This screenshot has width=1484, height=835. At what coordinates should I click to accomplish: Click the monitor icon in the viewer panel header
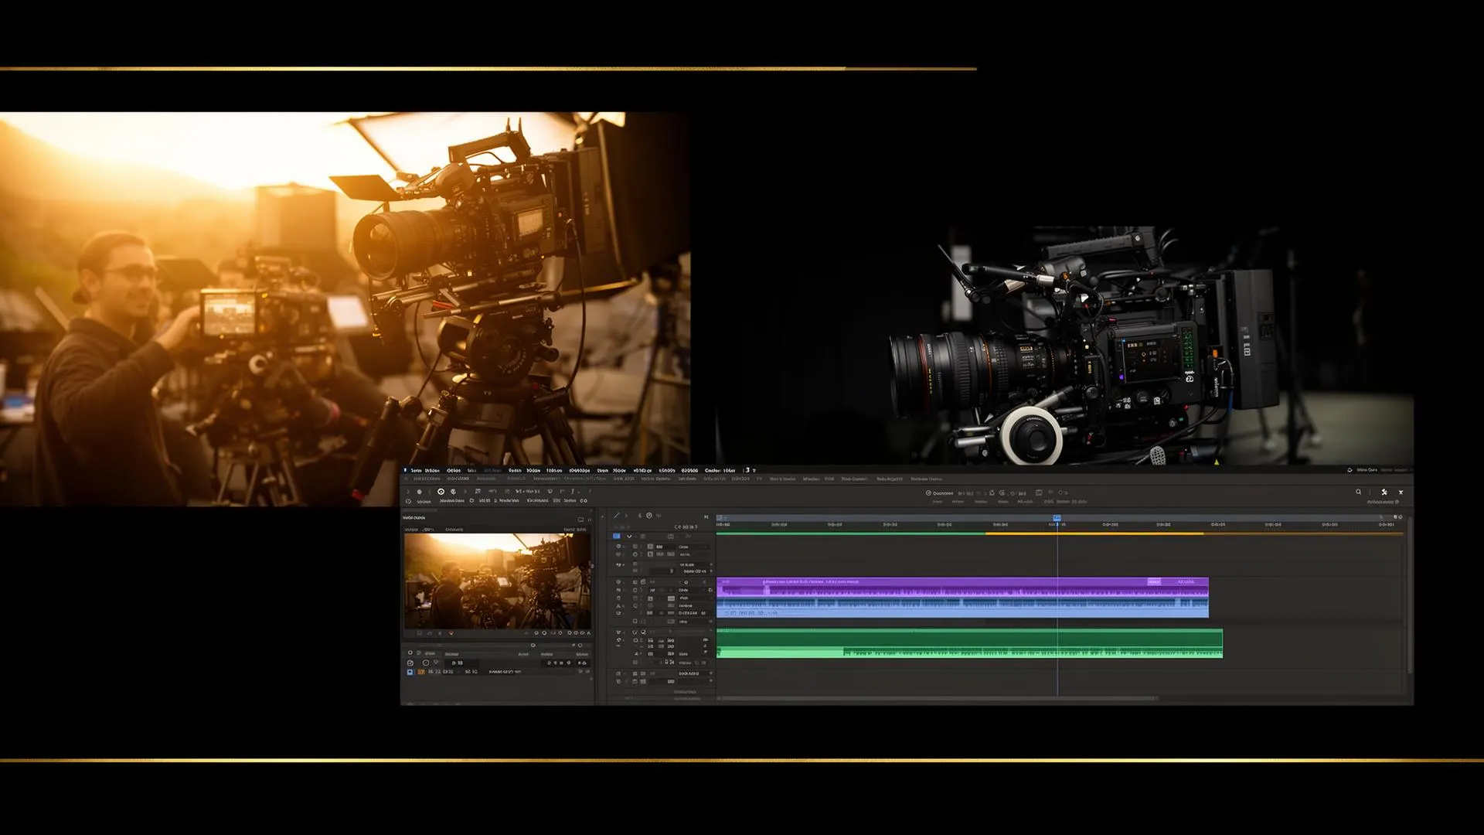[580, 519]
